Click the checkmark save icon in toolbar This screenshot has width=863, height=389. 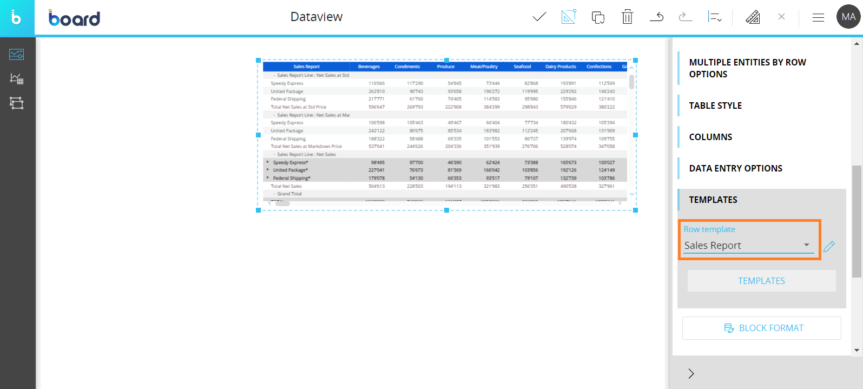click(539, 17)
